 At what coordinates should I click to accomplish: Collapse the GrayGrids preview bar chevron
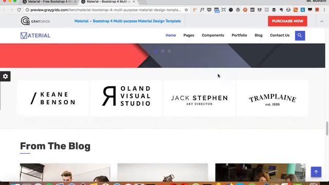tap(322, 22)
